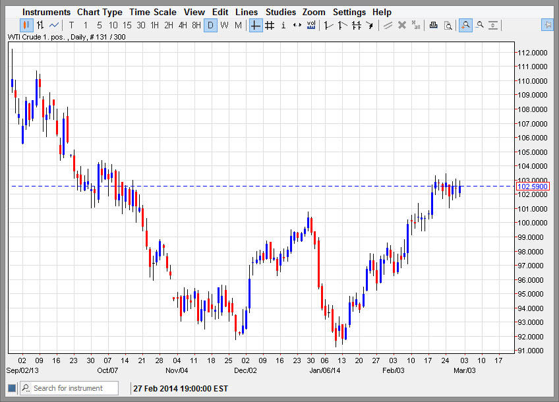Image resolution: width=559 pixels, height=402 pixels.
Task: Click the zoom out magnifier icon
Action: pyautogui.click(x=480, y=26)
